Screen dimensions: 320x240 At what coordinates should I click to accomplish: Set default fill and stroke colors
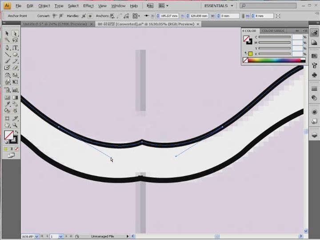(6, 142)
